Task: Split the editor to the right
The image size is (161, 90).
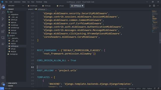Action: 154,6
